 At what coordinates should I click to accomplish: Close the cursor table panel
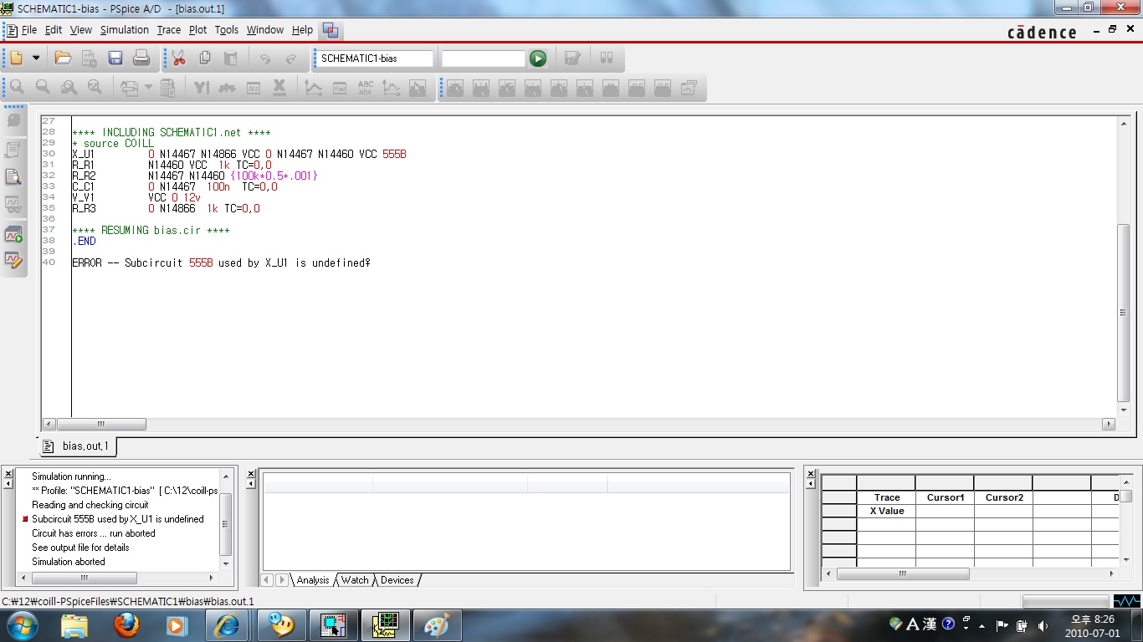tap(810, 474)
